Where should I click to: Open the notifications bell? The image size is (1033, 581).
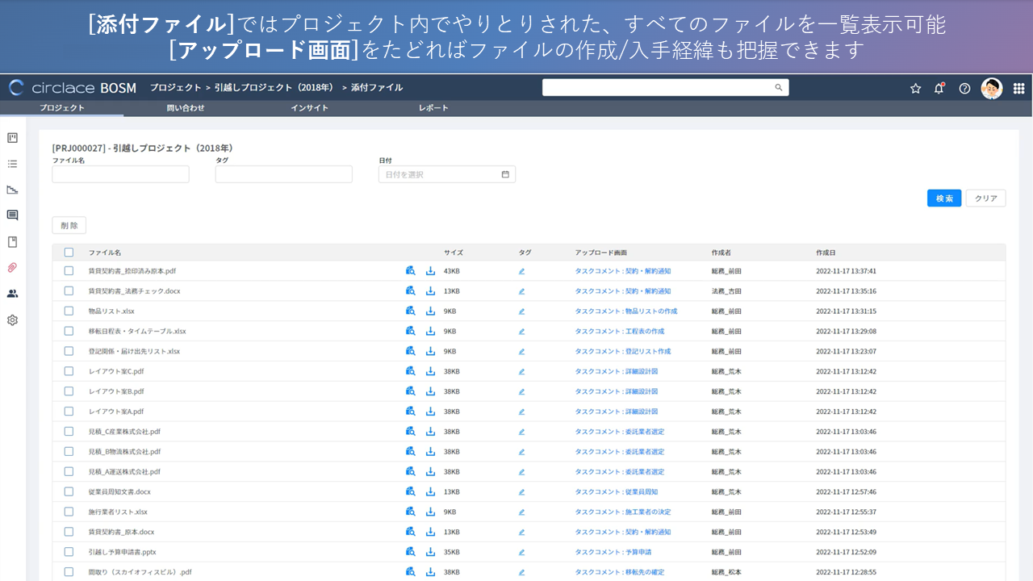click(939, 89)
